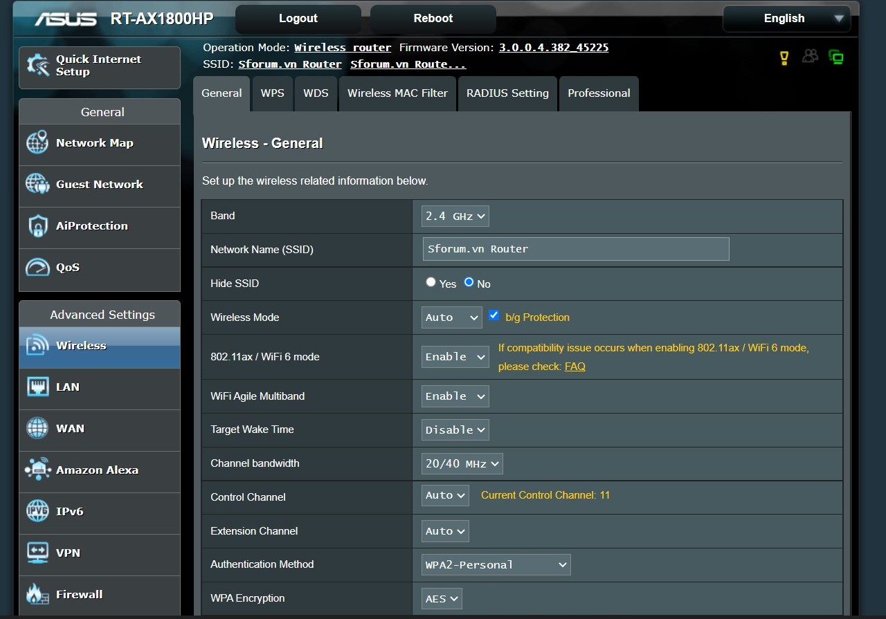Click the LAN port icon

pyautogui.click(x=37, y=387)
